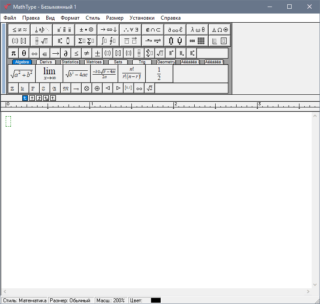This screenshot has height=304, width=320.
Task: Select the relational-aligned tab stop
Action: [46, 98]
